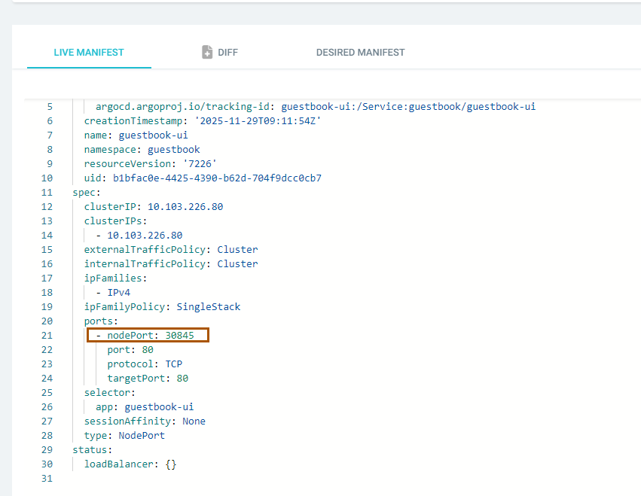Switch to the DIFF tab
This screenshot has height=496, width=641.
pyautogui.click(x=227, y=53)
